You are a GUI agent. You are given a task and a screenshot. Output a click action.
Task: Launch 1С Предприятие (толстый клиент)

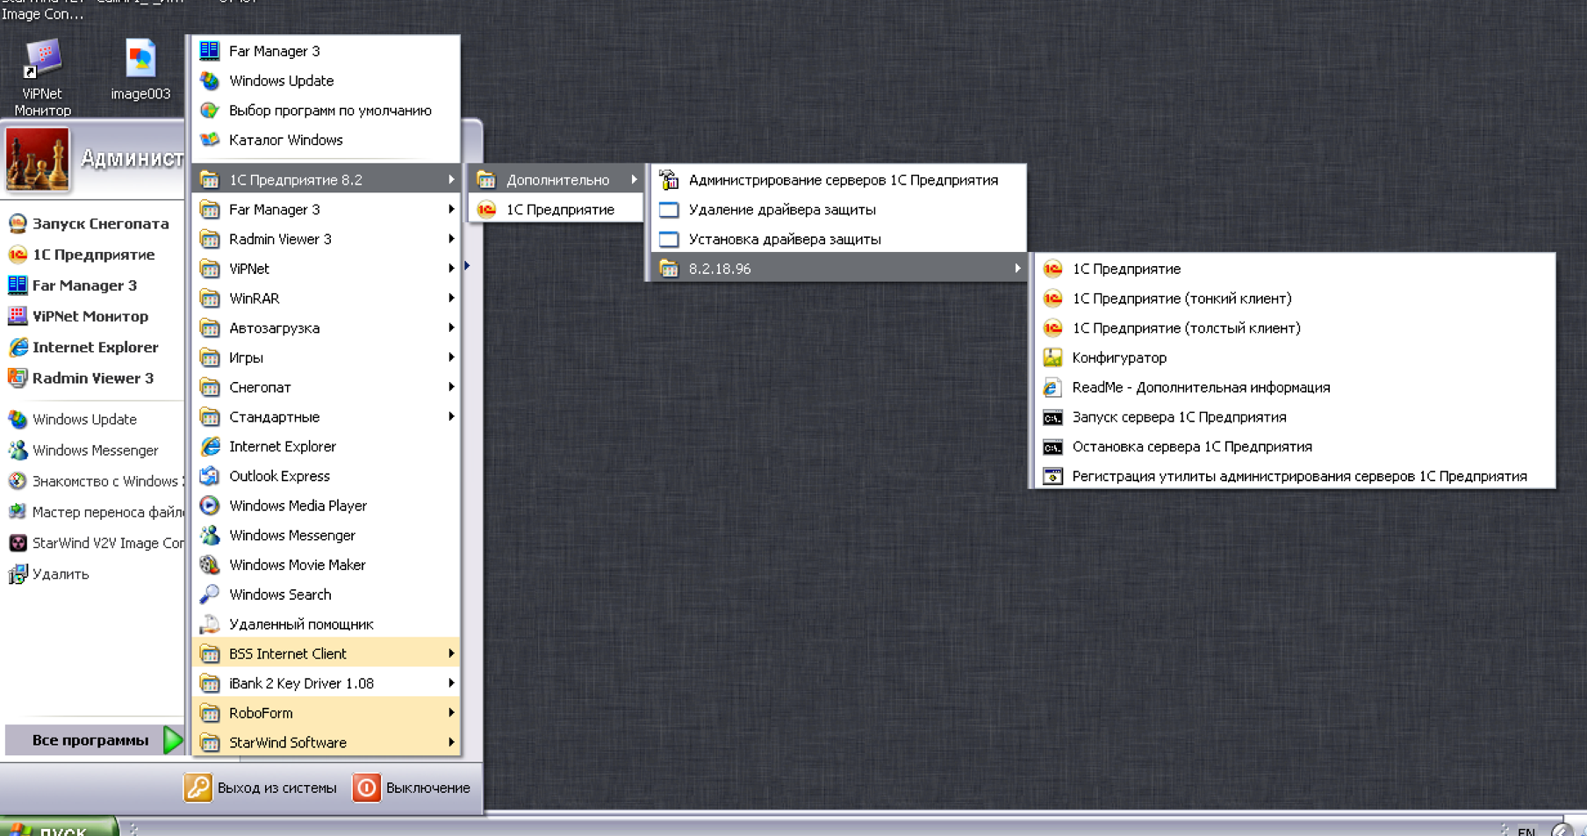pos(1295,328)
